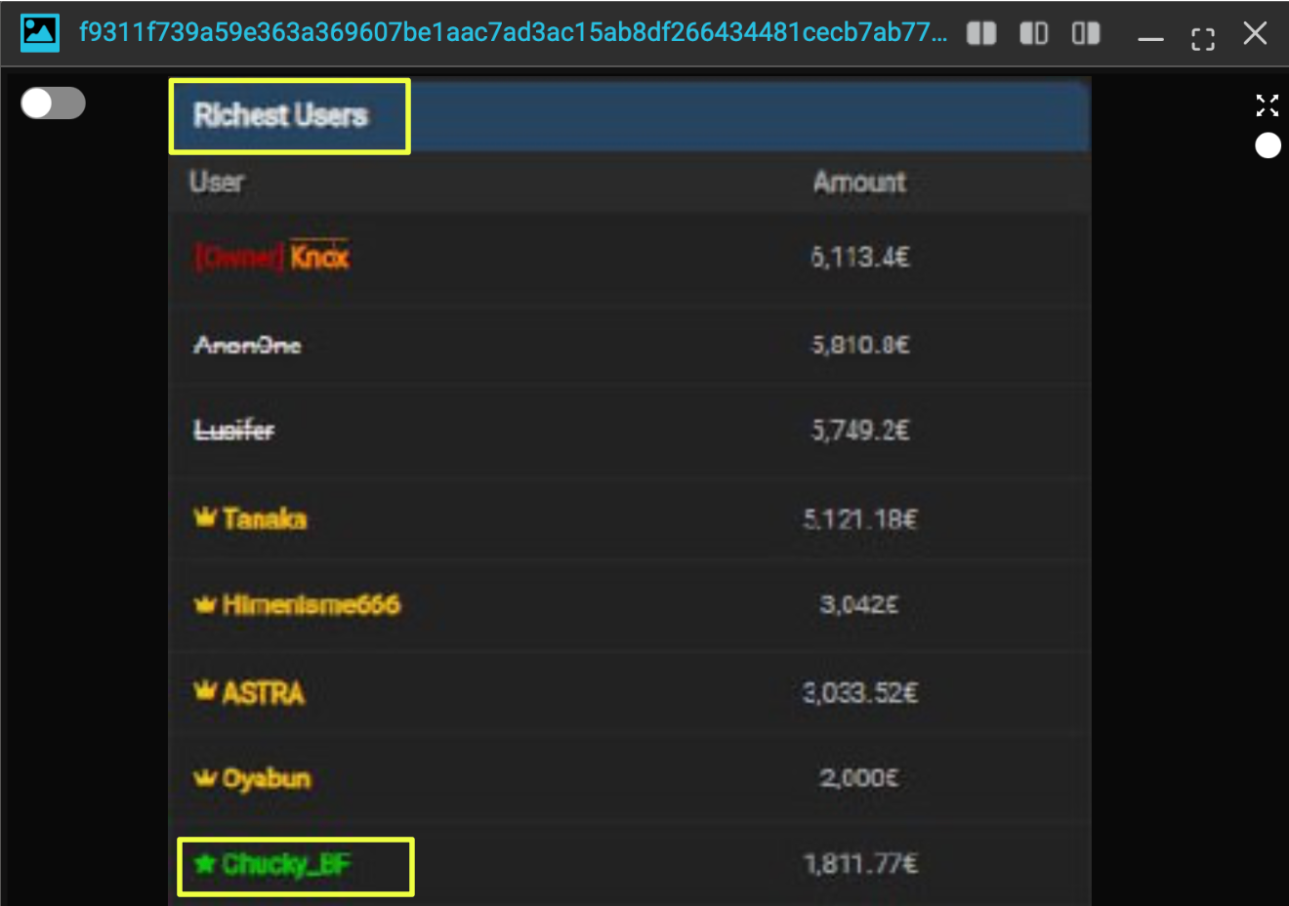Enter fullscreen using the bracket-corners icon
This screenshot has height=906, width=1289.
(1203, 38)
